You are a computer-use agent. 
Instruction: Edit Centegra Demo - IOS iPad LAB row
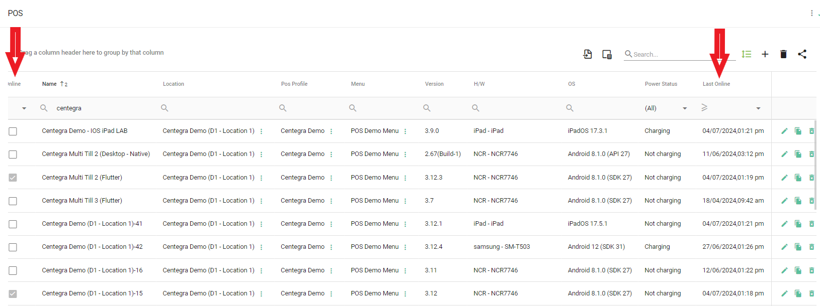[784, 131]
